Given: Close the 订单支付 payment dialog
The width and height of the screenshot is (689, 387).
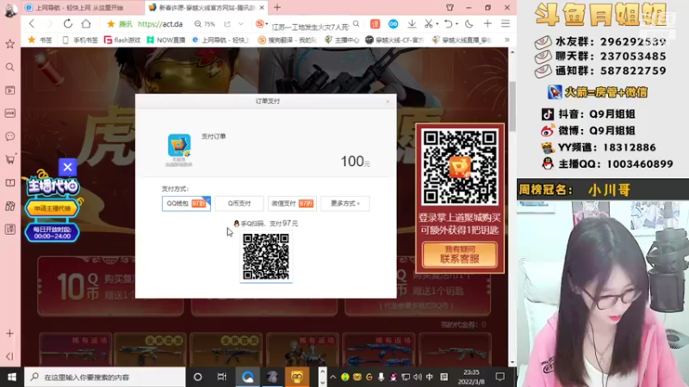Looking at the screenshot, I should coord(388,101).
